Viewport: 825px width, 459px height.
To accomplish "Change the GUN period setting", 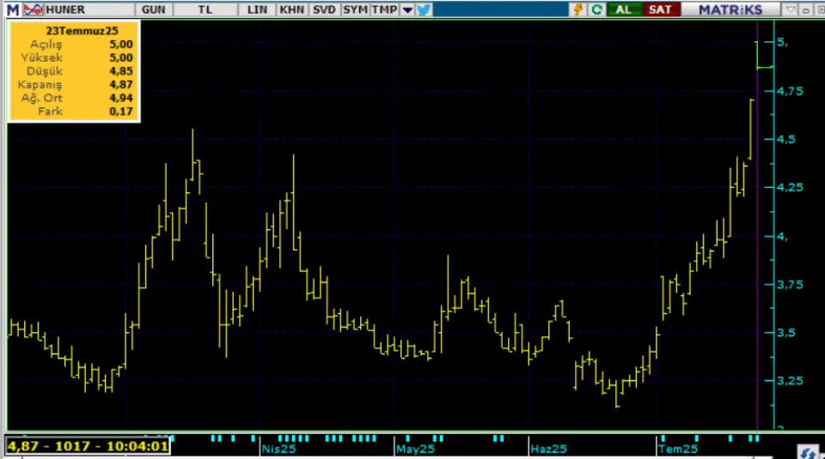I will tap(154, 9).
